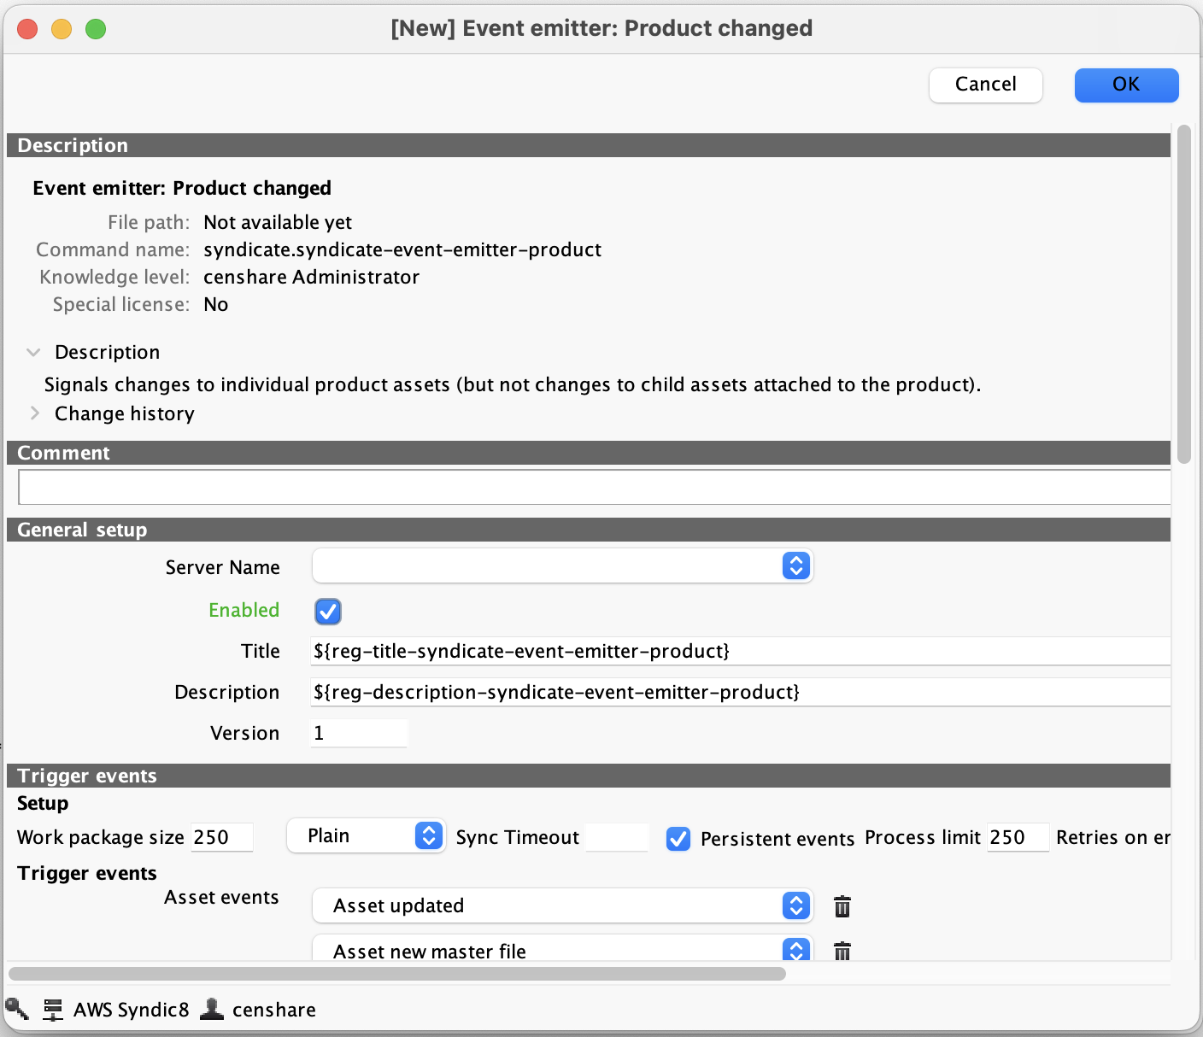Expand the Change history section
This screenshot has width=1203, height=1037.
[34, 413]
